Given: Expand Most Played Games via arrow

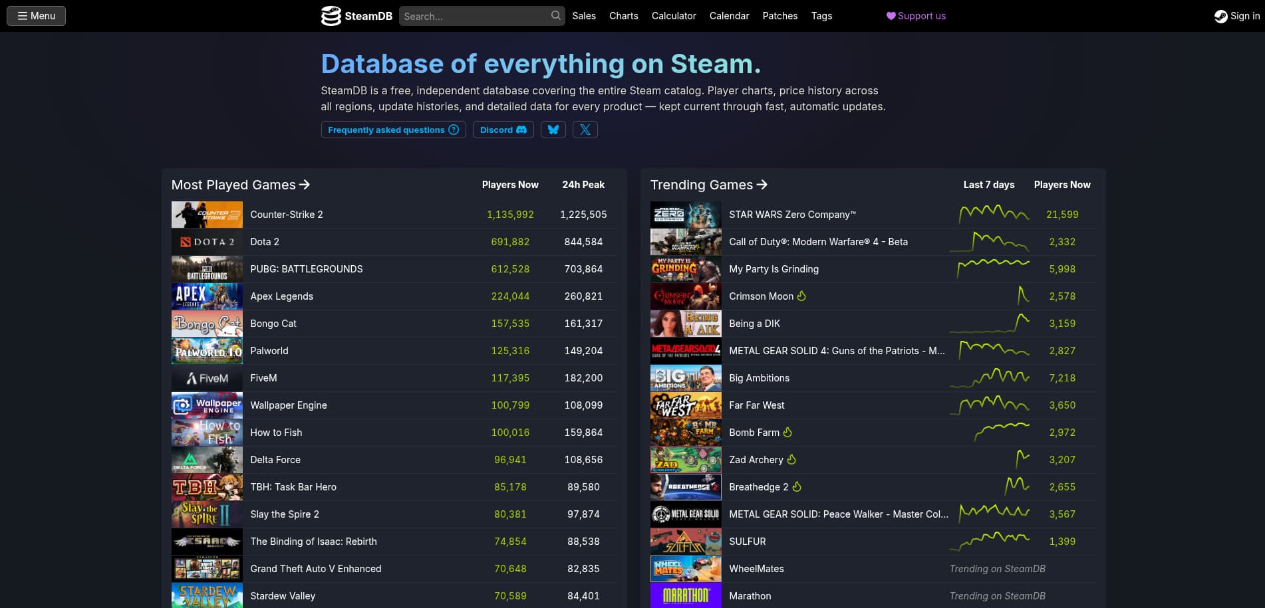Looking at the screenshot, I should (305, 185).
